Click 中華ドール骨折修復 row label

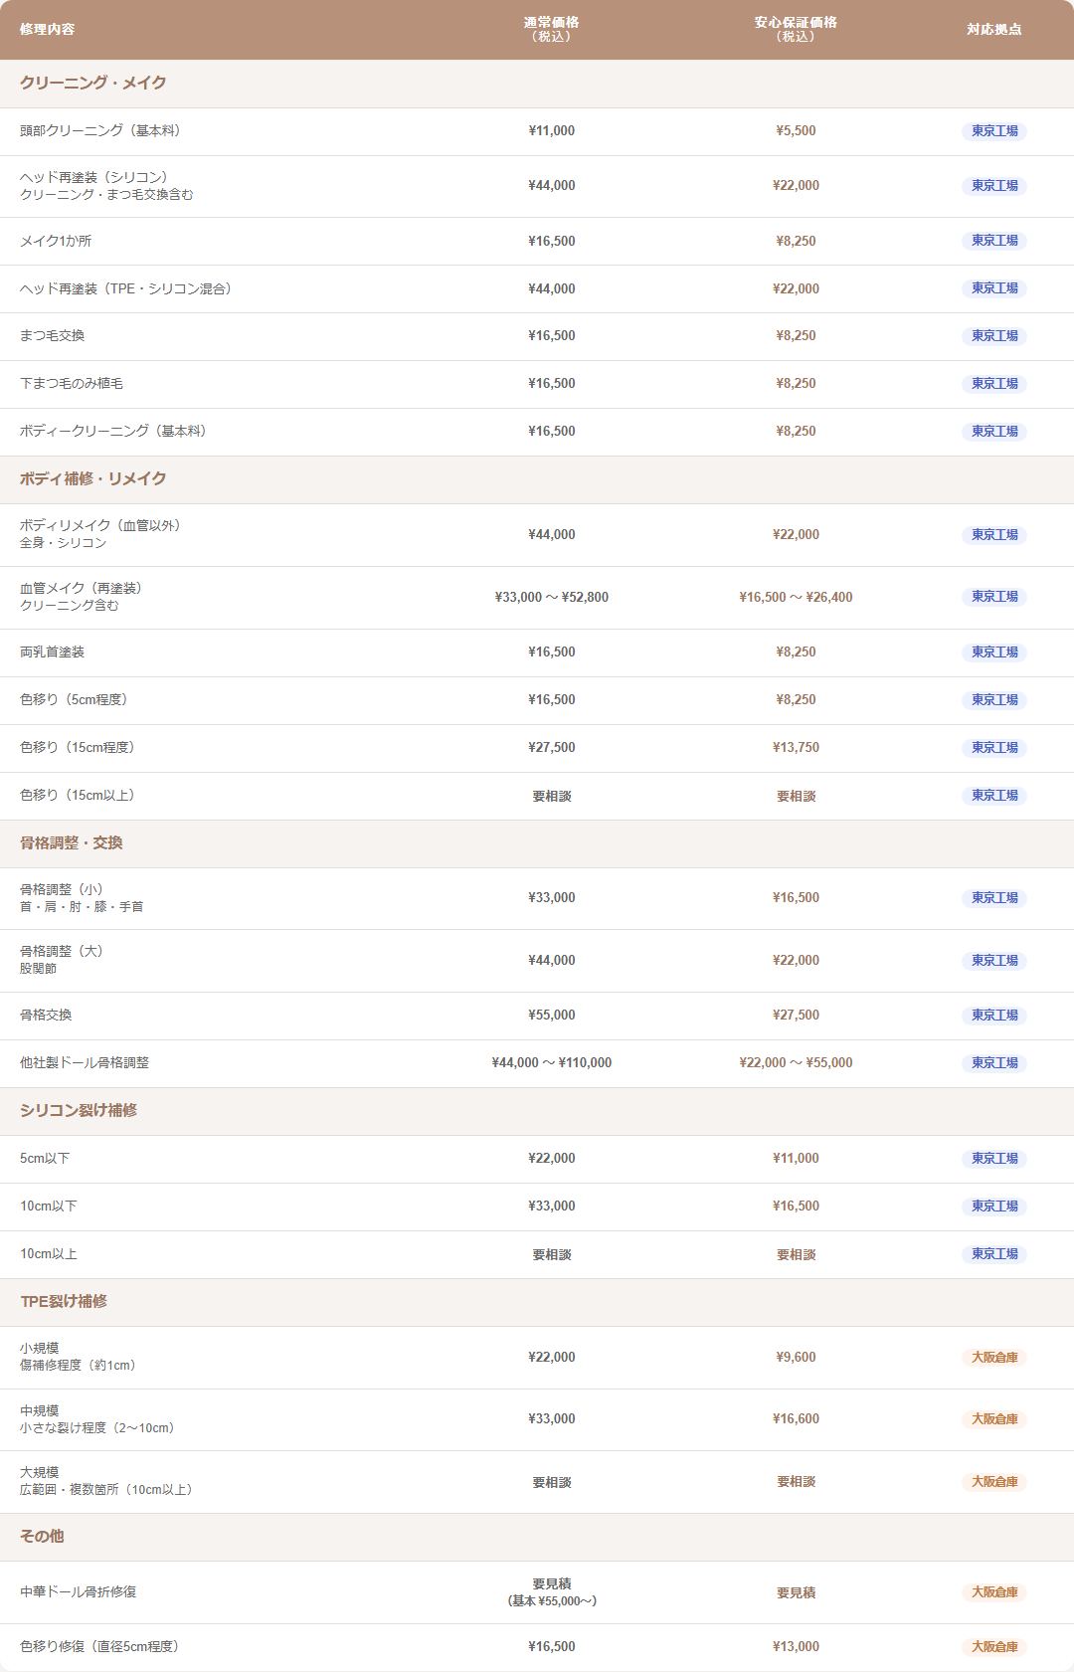[78, 1592]
